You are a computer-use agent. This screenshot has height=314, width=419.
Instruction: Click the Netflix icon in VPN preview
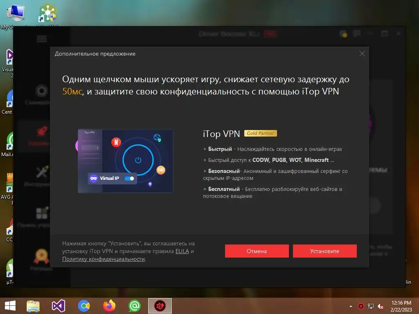coord(116,142)
